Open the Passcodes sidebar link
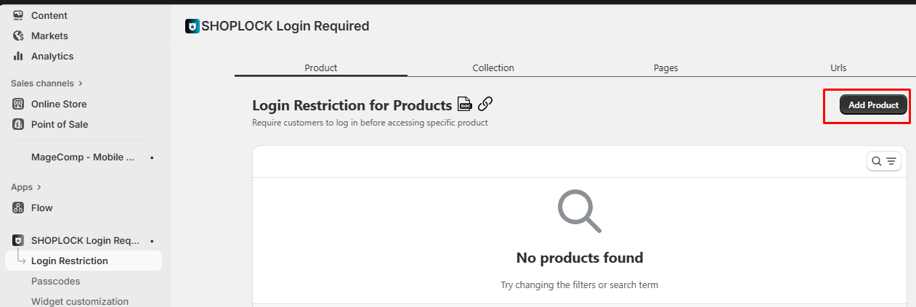 click(55, 281)
